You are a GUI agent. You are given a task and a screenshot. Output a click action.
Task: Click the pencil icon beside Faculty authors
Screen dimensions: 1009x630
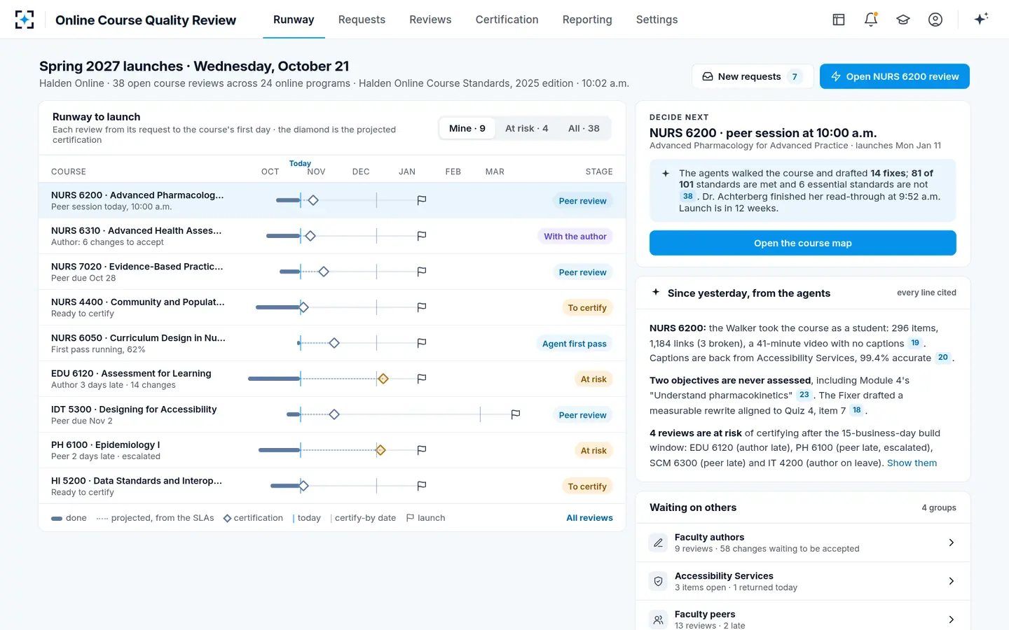click(658, 542)
